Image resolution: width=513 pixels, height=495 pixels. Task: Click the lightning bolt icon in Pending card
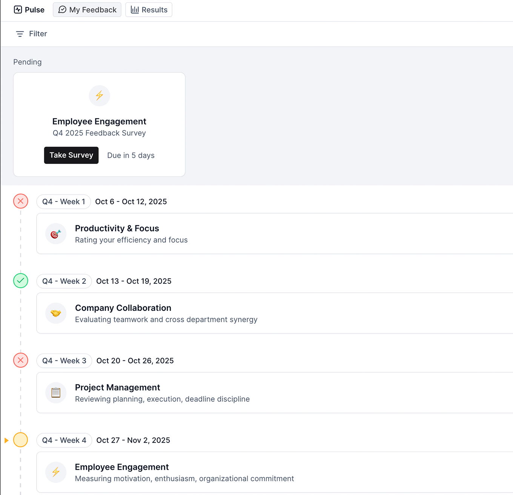pos(100,95)
